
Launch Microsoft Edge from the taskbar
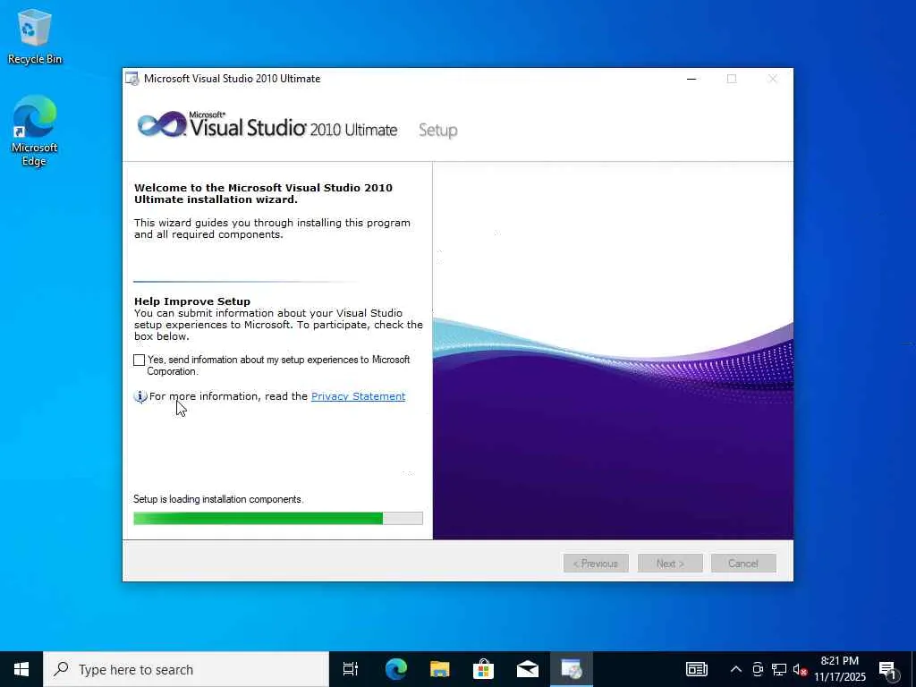coord(395,669)
